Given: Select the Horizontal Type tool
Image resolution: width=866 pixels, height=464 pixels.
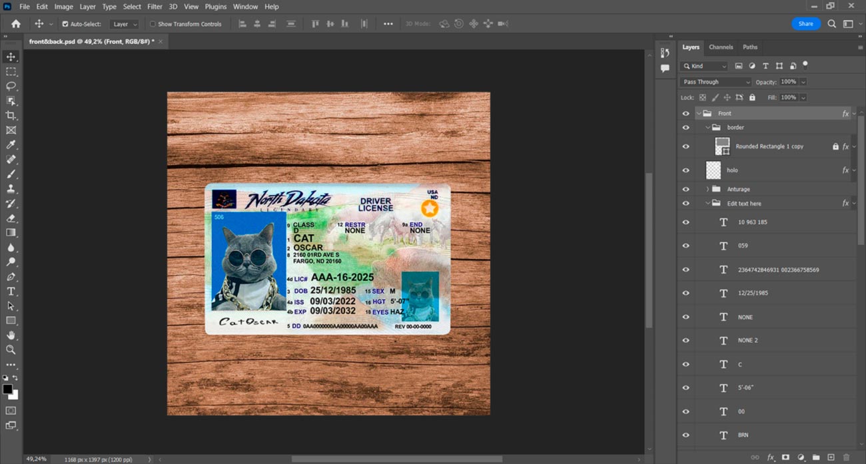Looking at the screenshot, I should (11, 292).
